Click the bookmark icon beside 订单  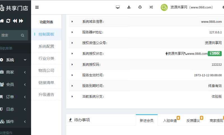coord(1,97)
